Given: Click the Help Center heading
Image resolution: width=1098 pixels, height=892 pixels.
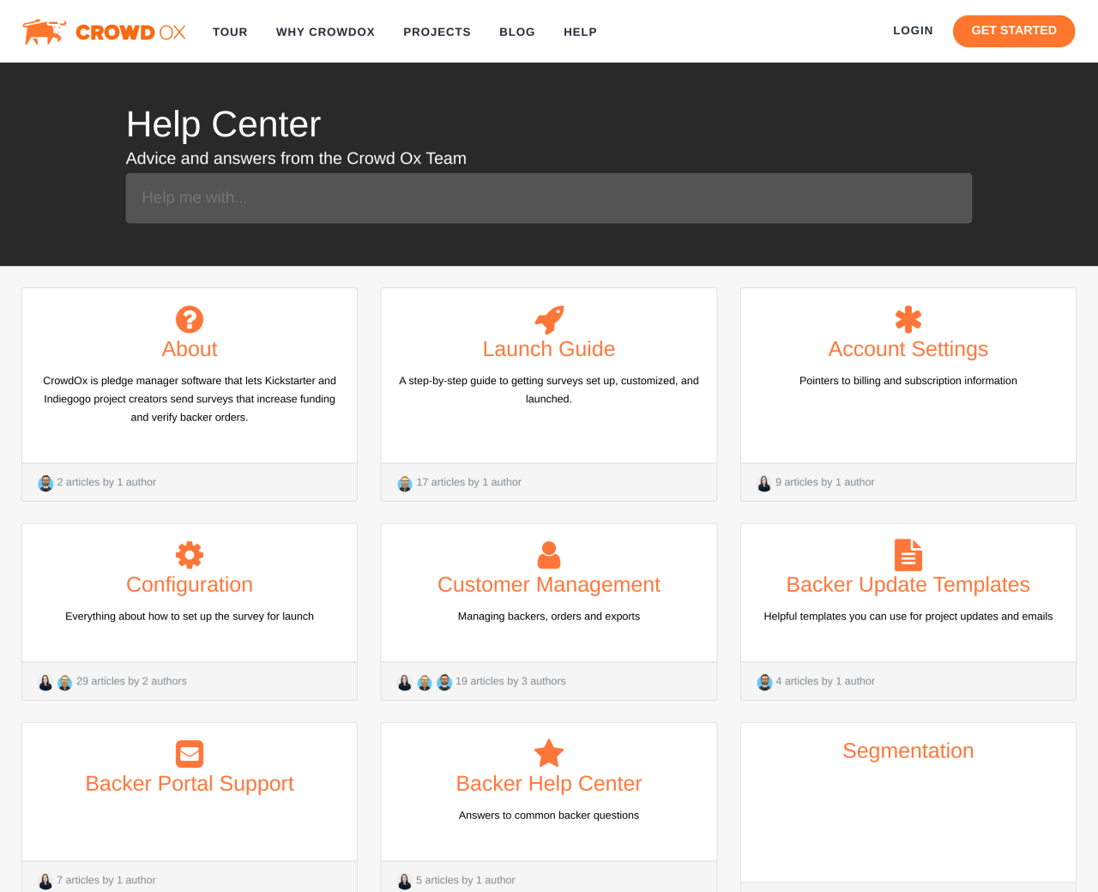Looking at the screenshot, I should (x=223, y=124).
